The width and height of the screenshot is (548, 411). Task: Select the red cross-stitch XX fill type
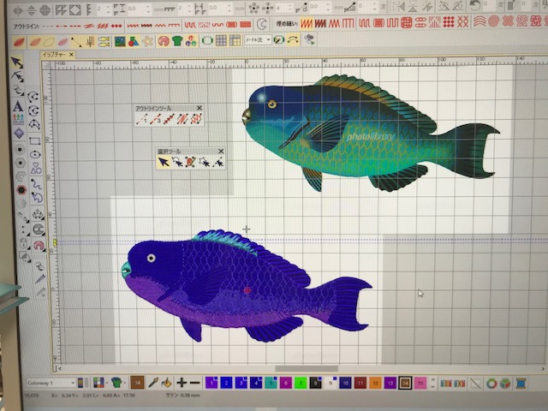462,22
